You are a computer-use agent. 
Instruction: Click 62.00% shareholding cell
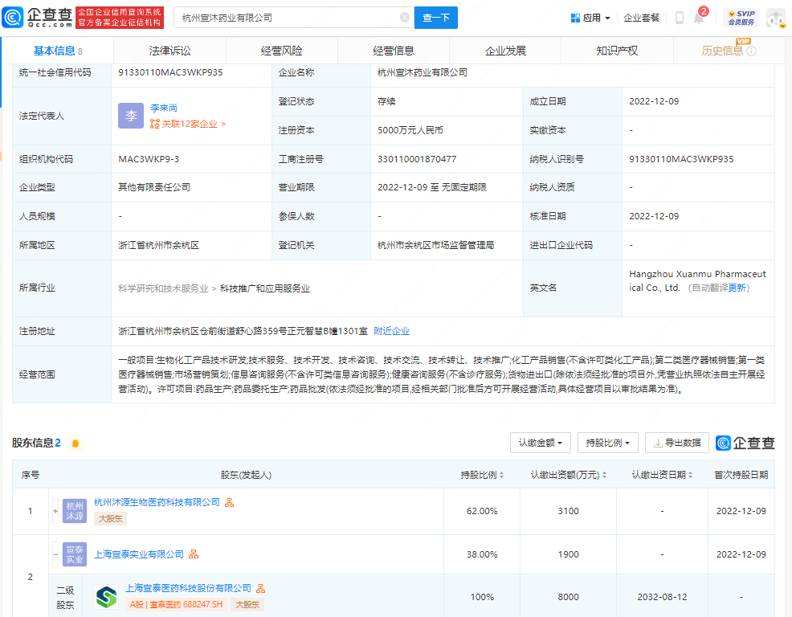pos(482,511)
